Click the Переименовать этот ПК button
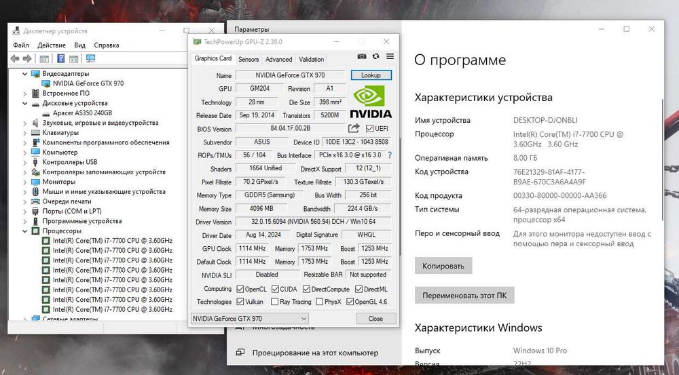Image resolution: width=679 pixels, height=375 pixels. click(x=464, y=296)
